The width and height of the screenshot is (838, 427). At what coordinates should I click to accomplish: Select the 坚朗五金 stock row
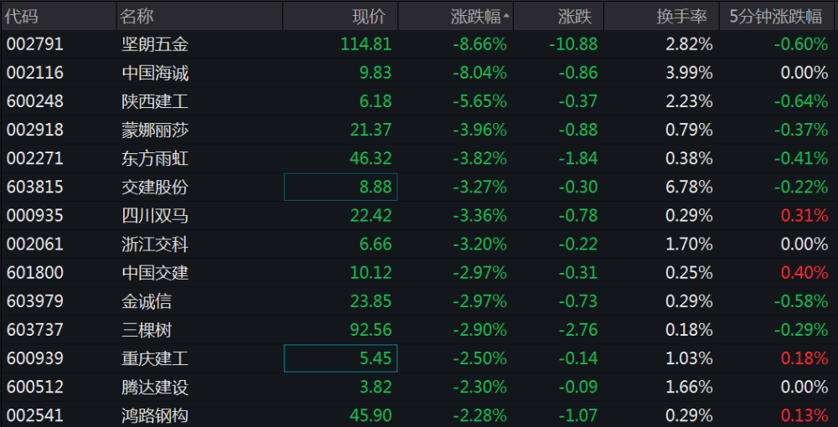tap(155, 44)
